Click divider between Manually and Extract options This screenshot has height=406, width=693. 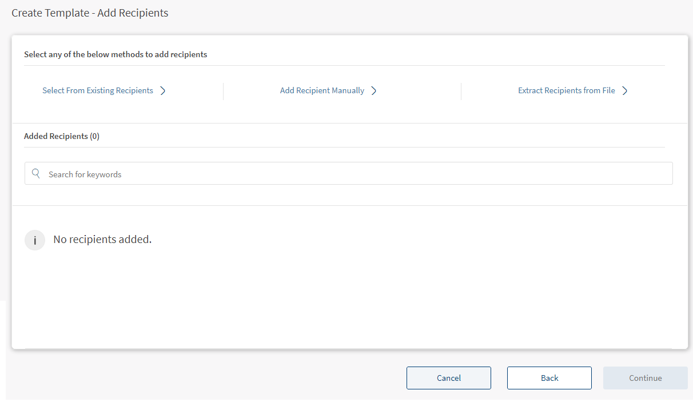[461, 91]
